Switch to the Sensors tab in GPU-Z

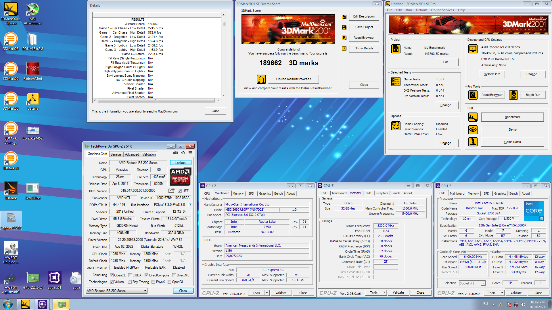116,154
